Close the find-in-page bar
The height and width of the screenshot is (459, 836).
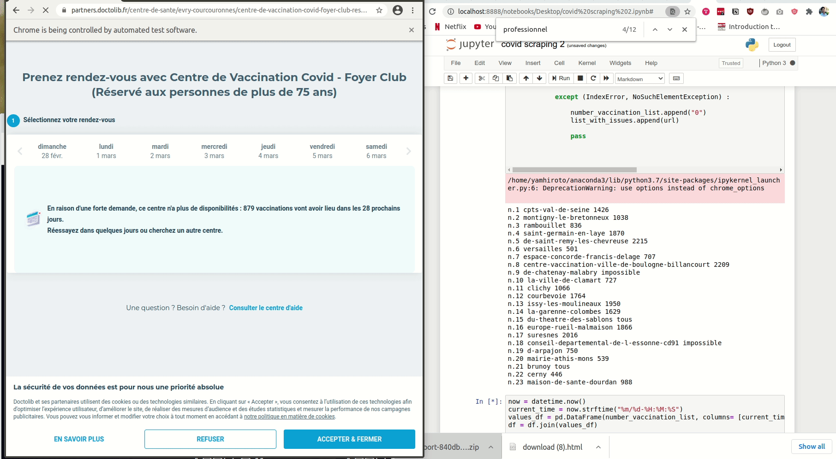685,29
